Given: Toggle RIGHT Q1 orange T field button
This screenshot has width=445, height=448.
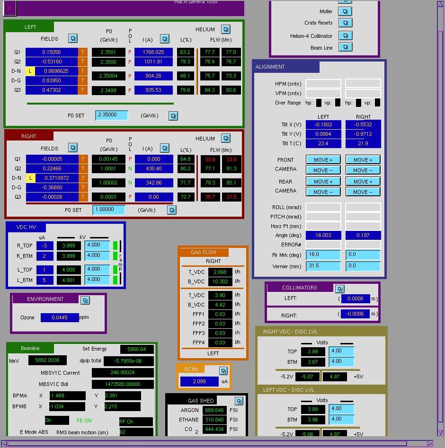Looking at the screenshot, I should (x=83, y=159).
